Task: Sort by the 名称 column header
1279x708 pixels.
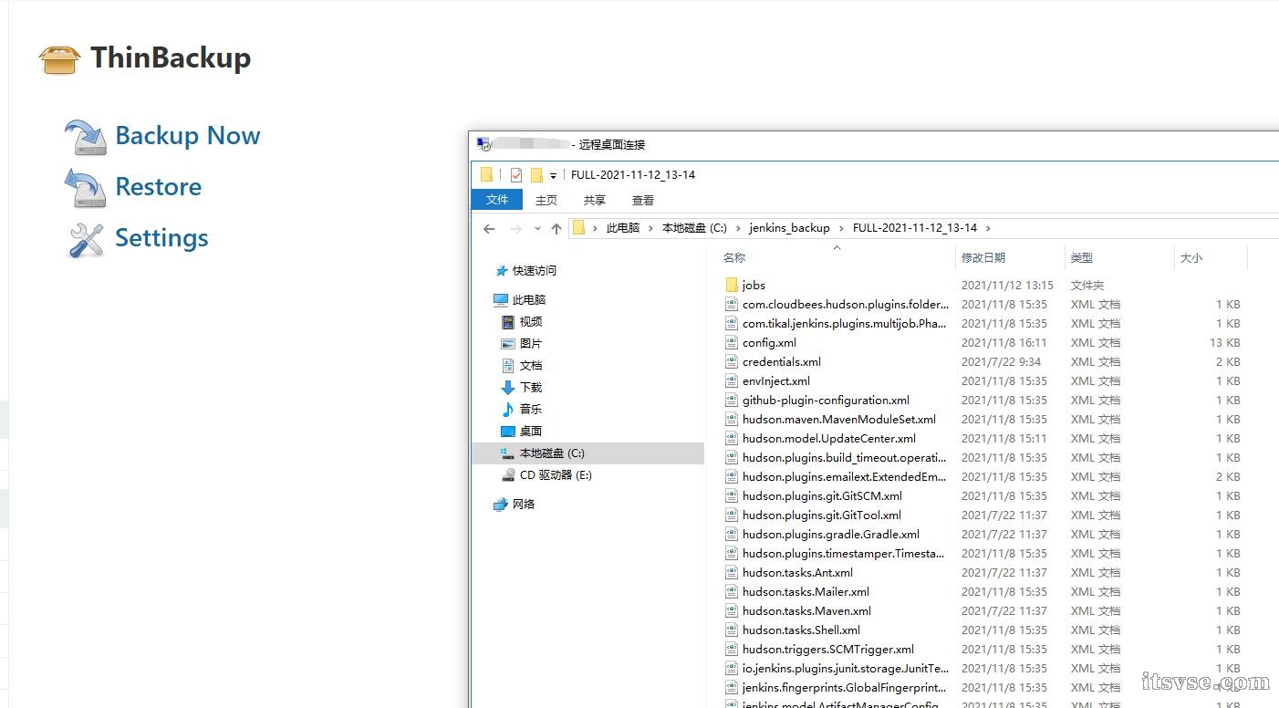Action: 734,258
